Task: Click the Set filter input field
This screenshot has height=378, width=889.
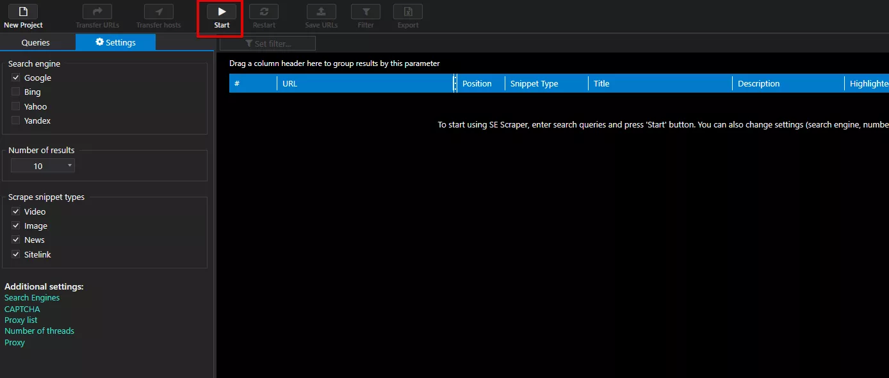Action: 268,44
